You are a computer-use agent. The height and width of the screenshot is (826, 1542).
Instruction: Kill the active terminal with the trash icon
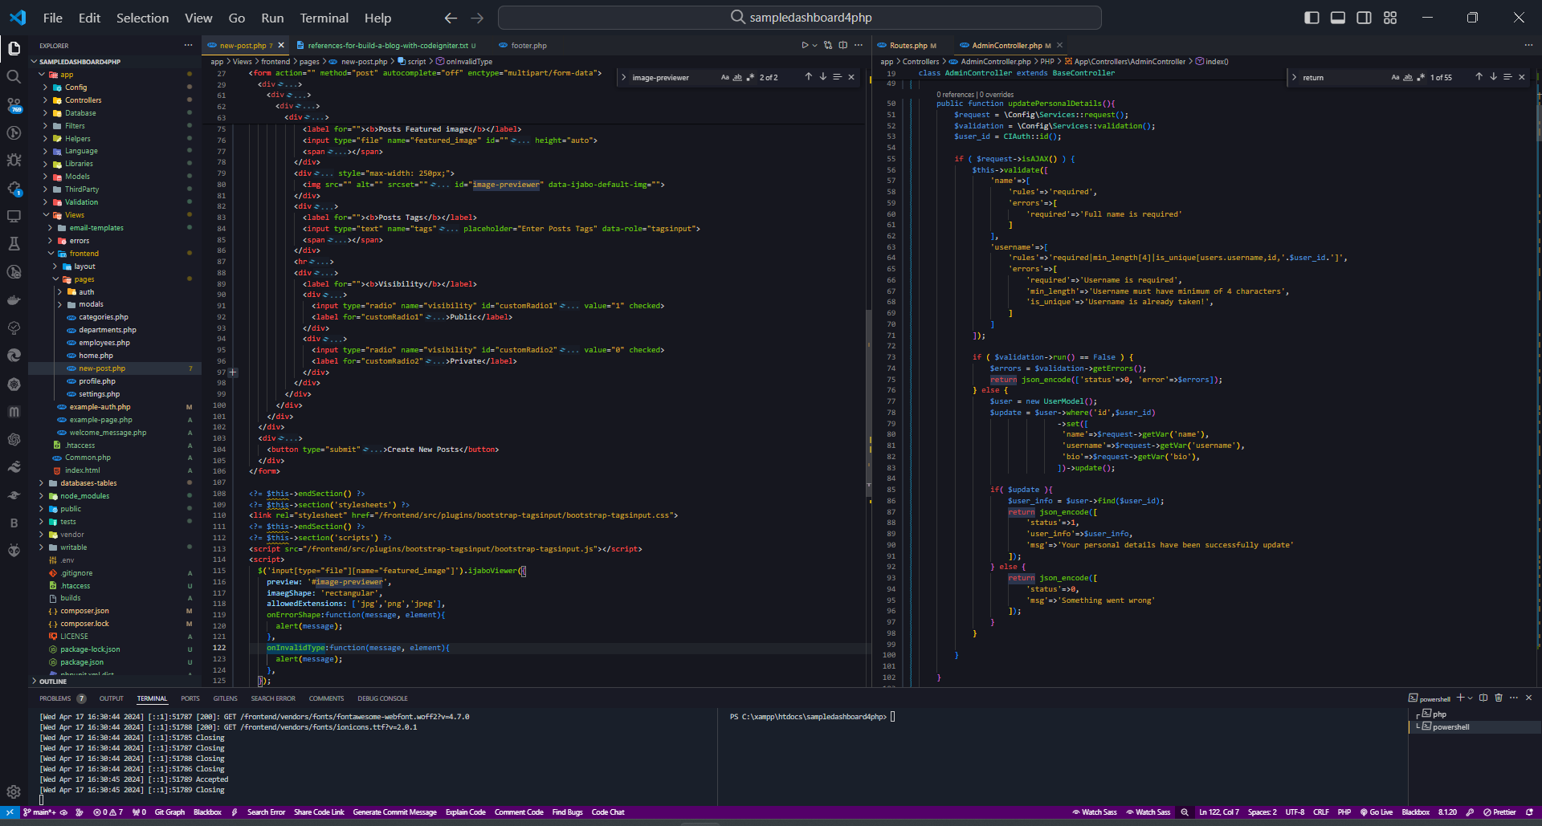[x=1499, y=698]
